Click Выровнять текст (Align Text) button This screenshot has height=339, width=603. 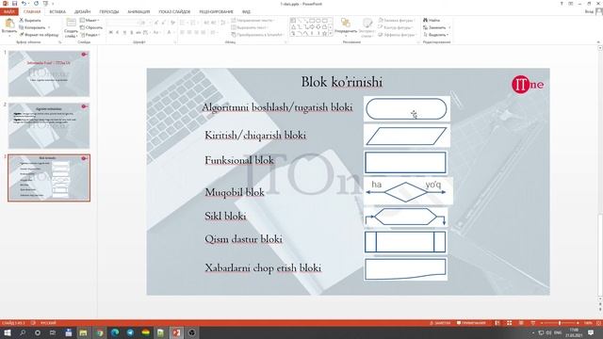click(x=249, y=27)
